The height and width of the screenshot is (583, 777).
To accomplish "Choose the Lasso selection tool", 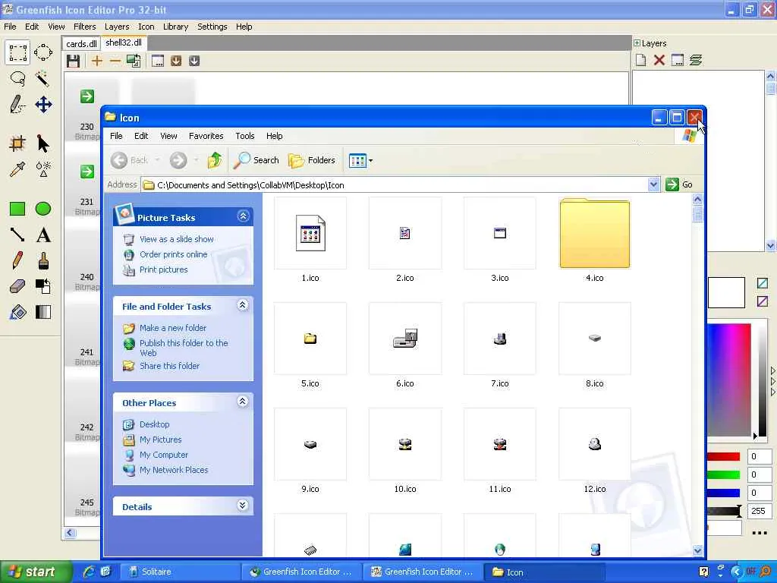I will tap(17, 79).
